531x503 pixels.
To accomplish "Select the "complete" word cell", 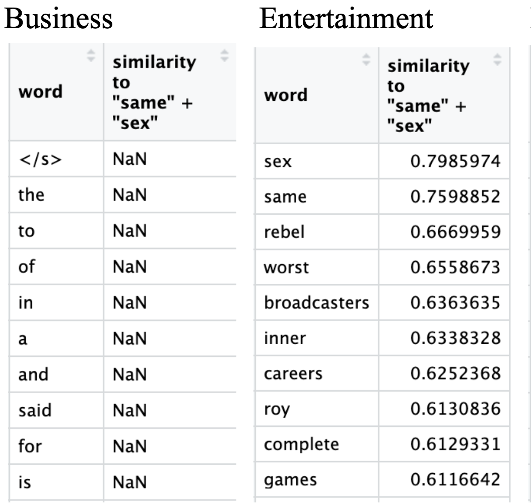I will tap(301, 444).
